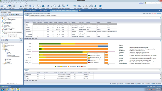Click the Open toolbar icon
This screenshot has width=162, height=91.
pyautogui.click(x=2, y=7)
